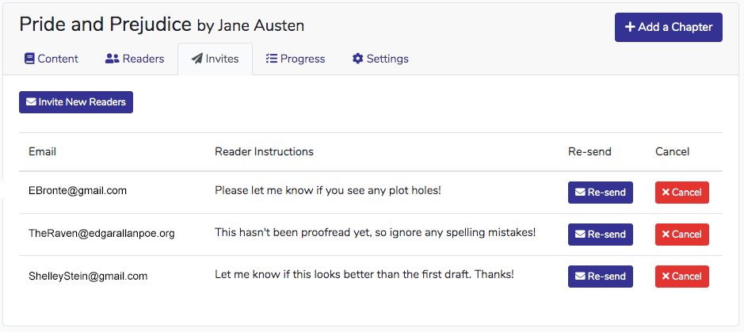The height and width of the screenshot is (332, 744).
Task: Click the book icon on Content tab
Action: click(x=29, y=59)
